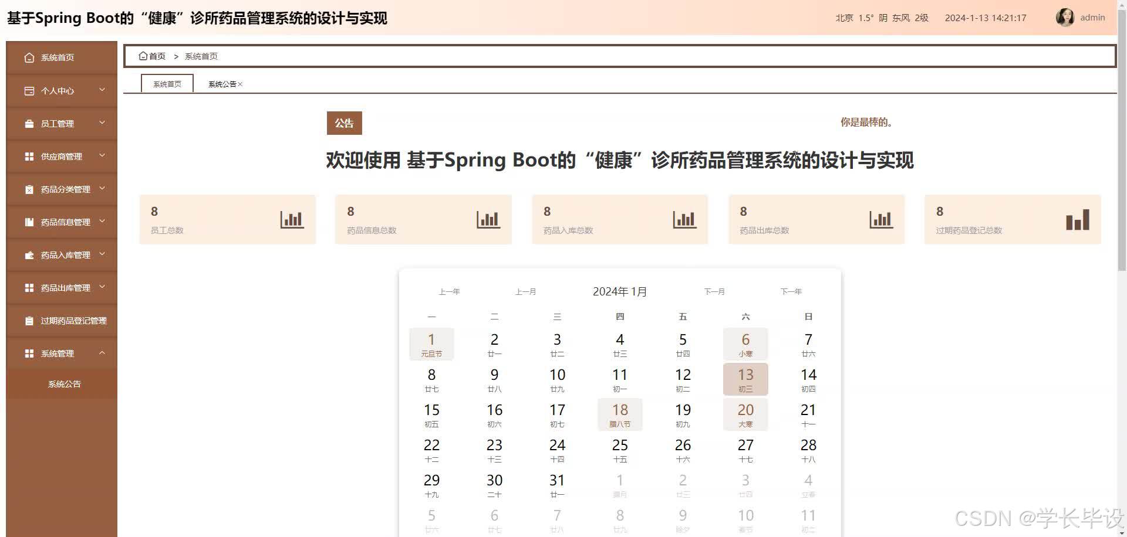Click the 药品出库总数 statistic label
1127x537 pixels.
pos(764,230)
